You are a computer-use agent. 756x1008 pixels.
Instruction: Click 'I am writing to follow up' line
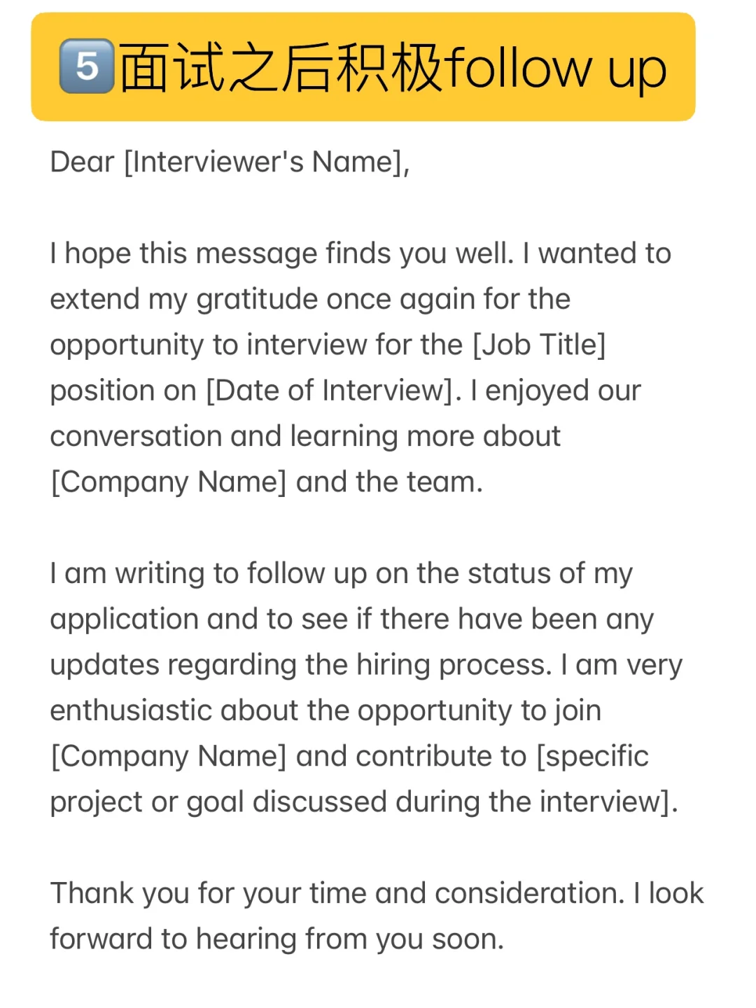click(x=341, y=573)
